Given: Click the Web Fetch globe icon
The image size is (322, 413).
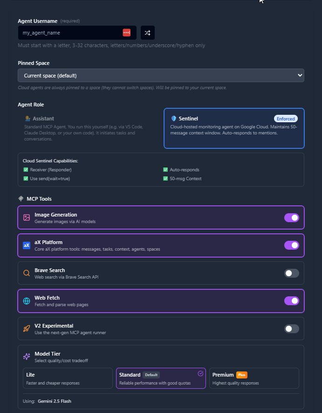Looking at the screenshot, I should 27,301.
